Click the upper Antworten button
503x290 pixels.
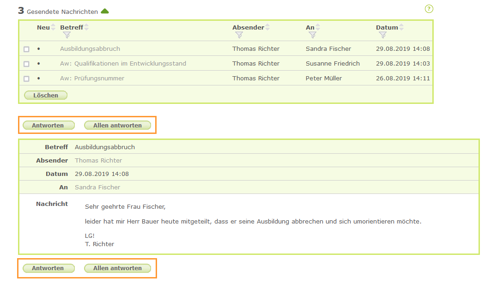(x=48, y=125)
